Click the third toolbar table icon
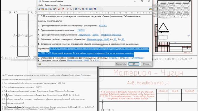The width and height of the screenshot is (198, 111). click(46, 9)
